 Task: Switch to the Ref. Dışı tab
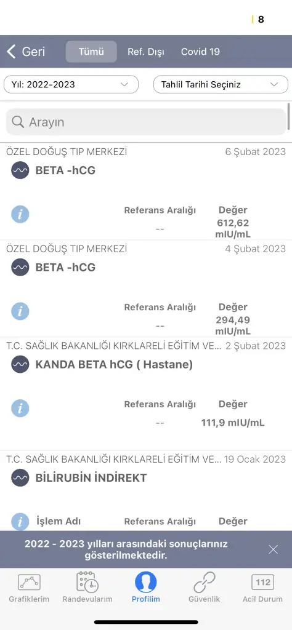point(146,52)
